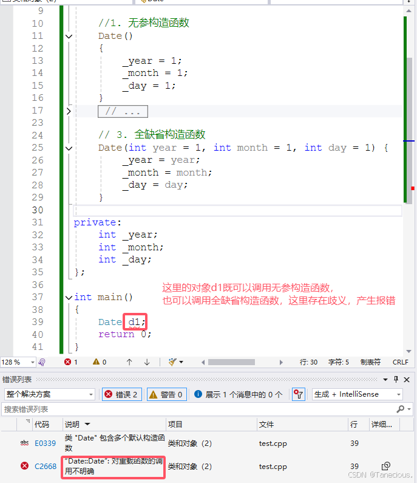Click line number 30 in the gutter

click(38, 210)
